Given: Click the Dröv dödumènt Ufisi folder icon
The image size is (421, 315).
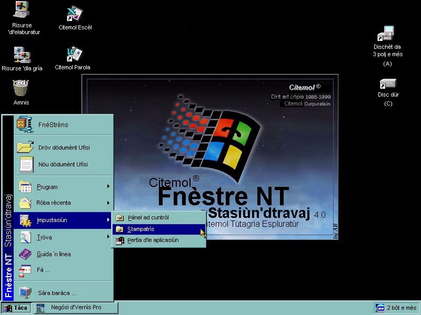Looking at the screenshot, I should (x=25, y=147).
